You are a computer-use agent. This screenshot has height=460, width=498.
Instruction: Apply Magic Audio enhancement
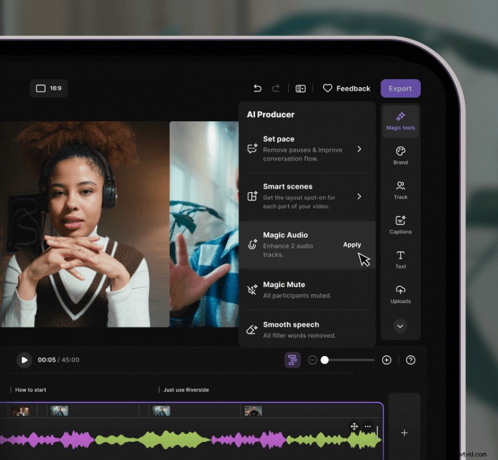click(x=352, y=245)
